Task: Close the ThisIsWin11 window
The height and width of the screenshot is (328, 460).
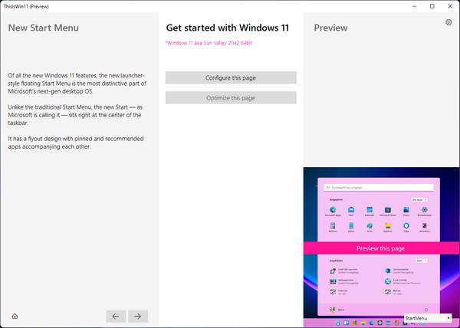Action: [x=452, y=6]
